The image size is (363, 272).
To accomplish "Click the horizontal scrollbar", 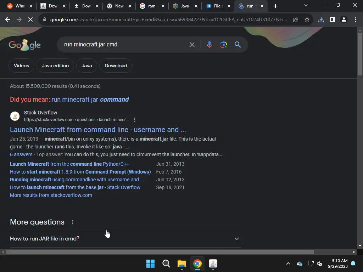I will 160,252.
